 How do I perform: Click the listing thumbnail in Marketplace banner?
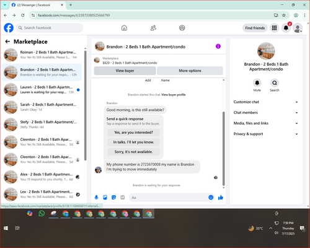pyautogui.click(x=97, y=60)
